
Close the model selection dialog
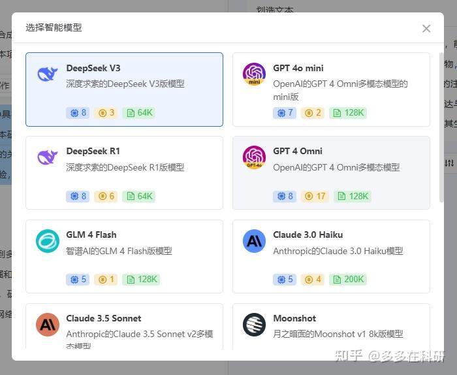(x=426, y=28)
